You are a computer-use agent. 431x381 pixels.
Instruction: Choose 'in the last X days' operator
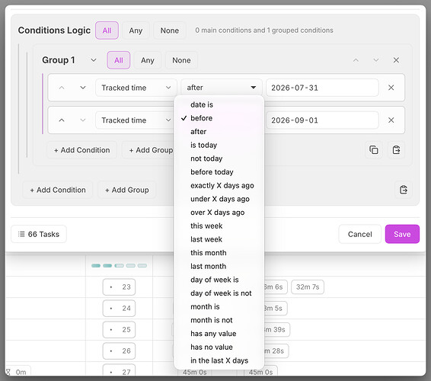point(219,360)
